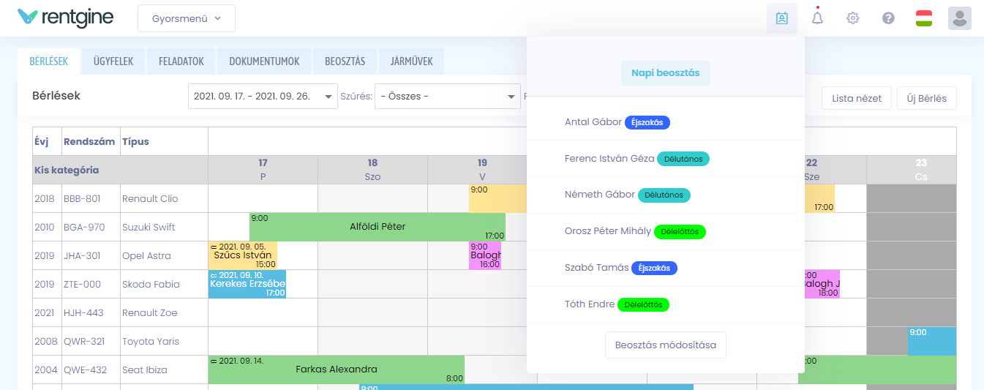
Task: Open the notifications bell
Action: click(817, 18)
